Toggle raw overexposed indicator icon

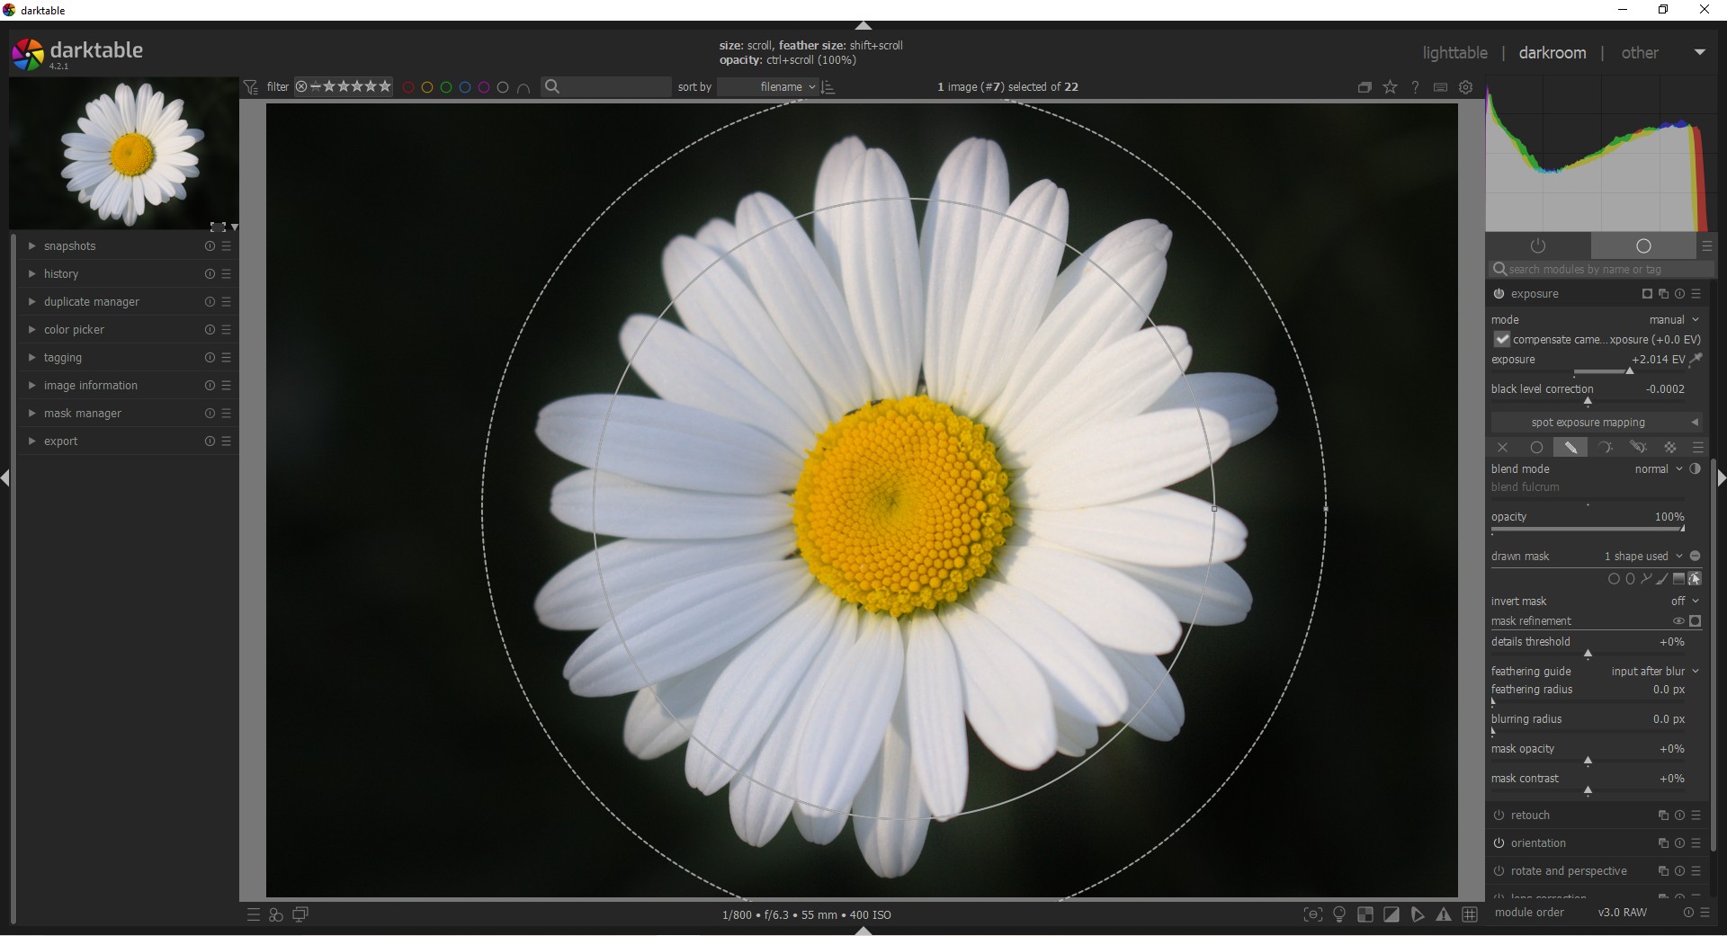[1365, 914]
